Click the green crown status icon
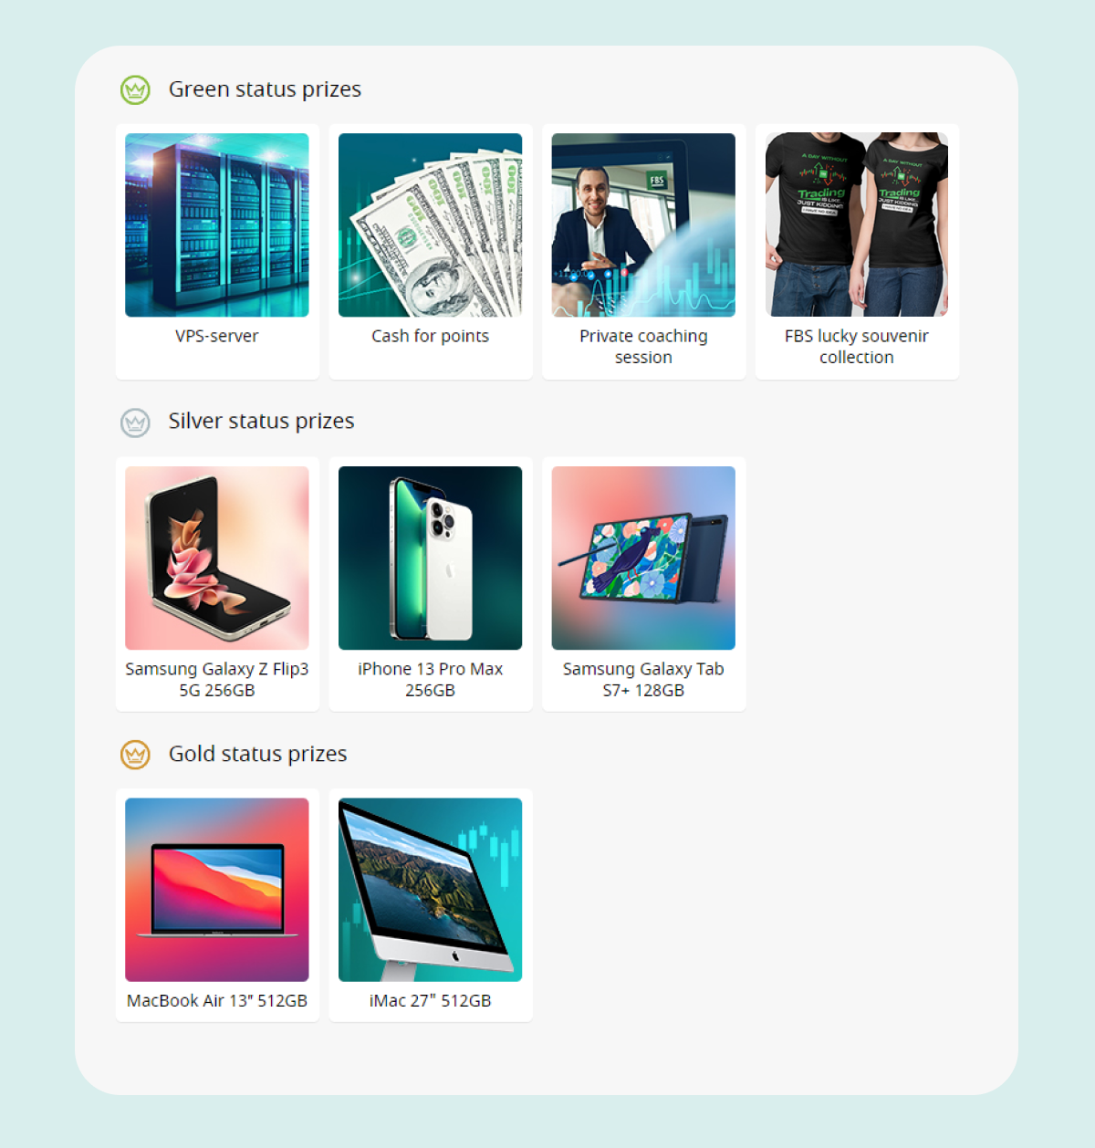The image size is (1095, 1148). 135,89
